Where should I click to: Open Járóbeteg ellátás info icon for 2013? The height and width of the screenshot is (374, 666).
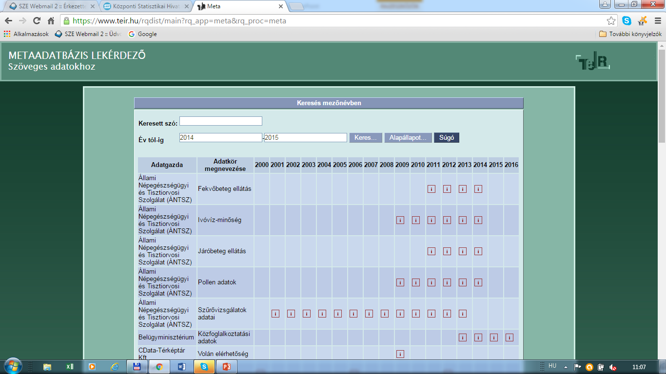point(463,251)
